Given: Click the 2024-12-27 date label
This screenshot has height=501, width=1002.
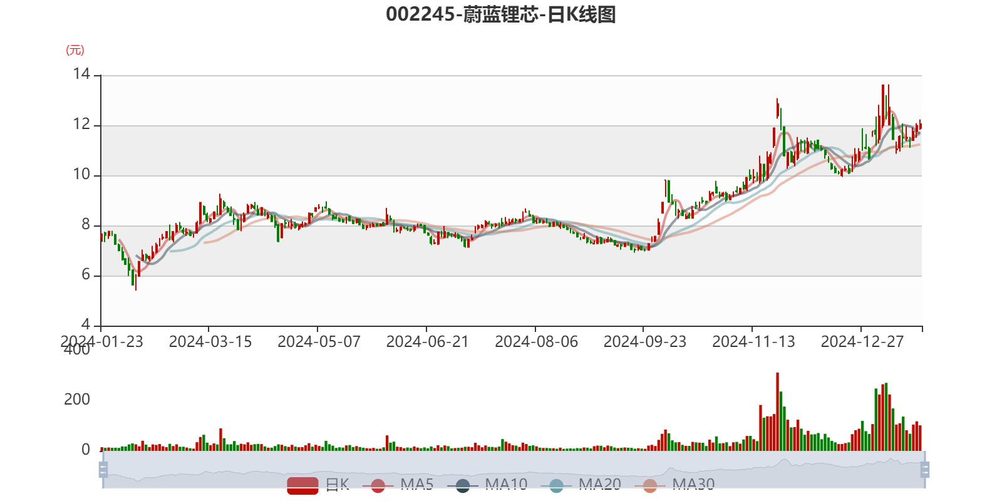Looking at the screenshot, I should (862, 342).
